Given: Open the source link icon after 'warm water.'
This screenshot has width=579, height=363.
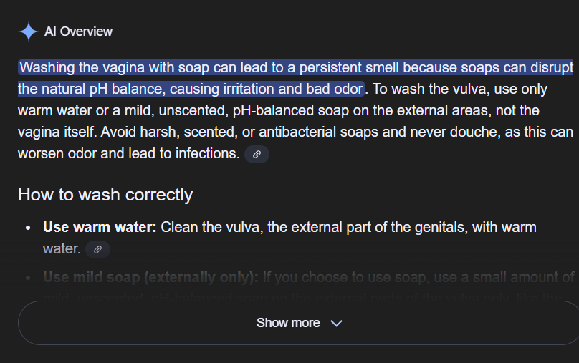Looking at the screenshot, I should coord(97,249).
